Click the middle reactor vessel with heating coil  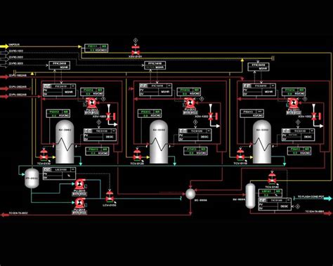click(159, 142)
